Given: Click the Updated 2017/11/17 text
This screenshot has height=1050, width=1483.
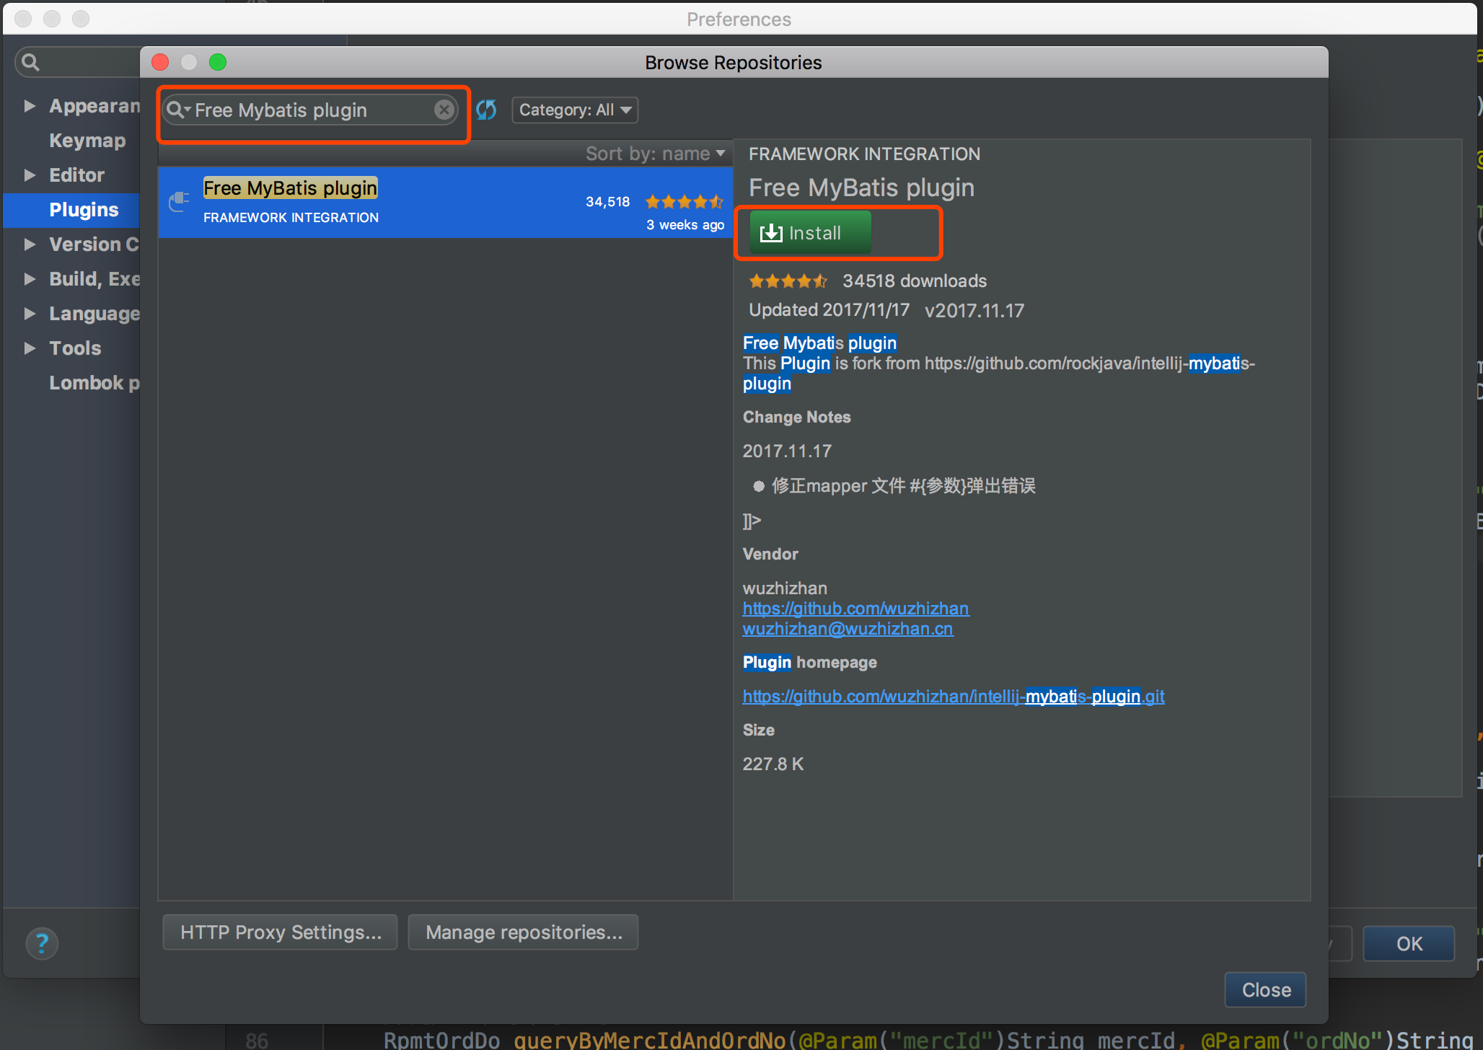Looking at the screenshot, I should pyautogui.click(x=829, y=310).
